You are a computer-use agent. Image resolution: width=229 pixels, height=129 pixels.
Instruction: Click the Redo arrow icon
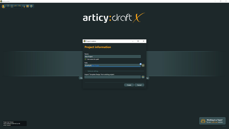tap(19, 6)
